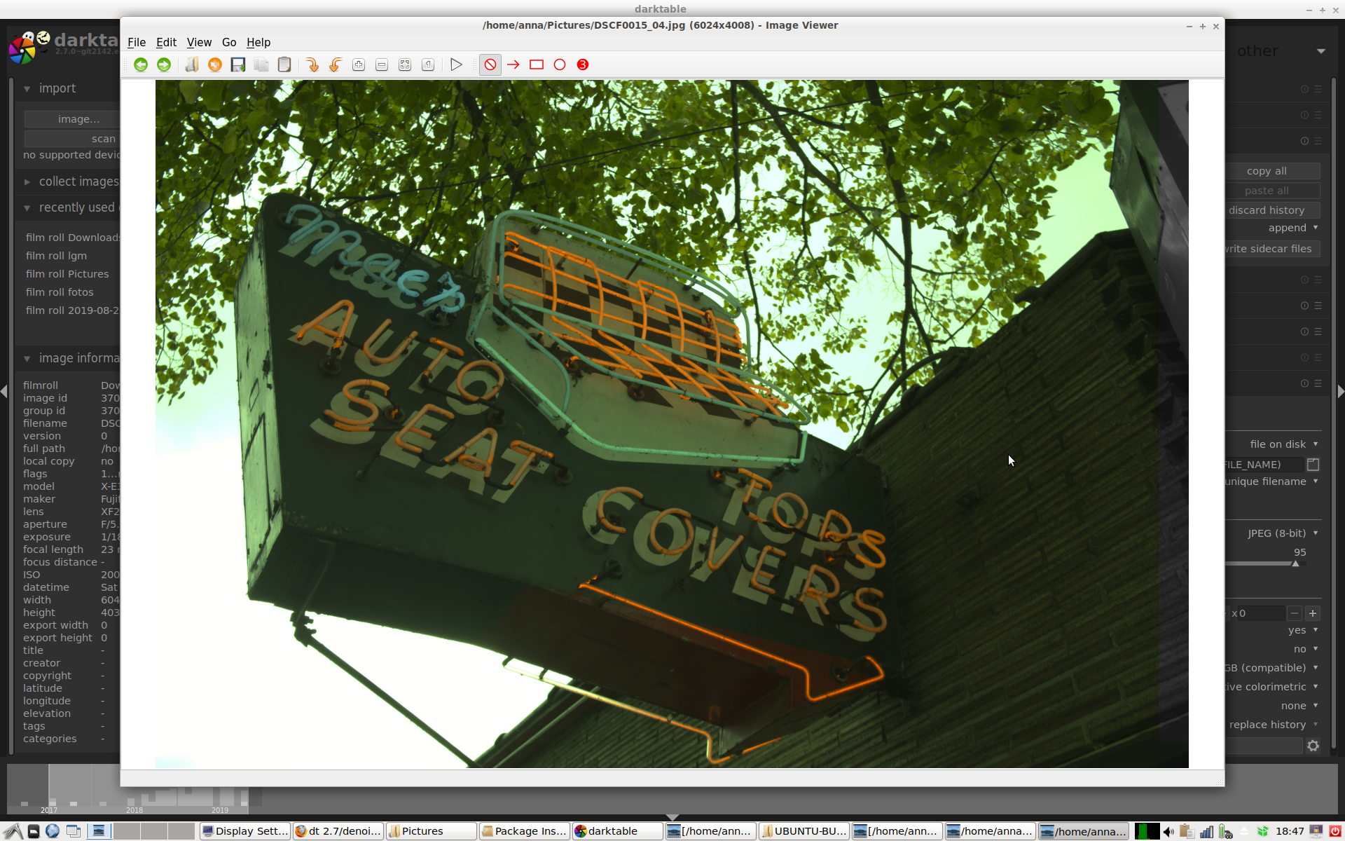The height and width of the screenshot is (841, 1345).
Task: Zoom out of the image
Action: (x=382, y=64)
